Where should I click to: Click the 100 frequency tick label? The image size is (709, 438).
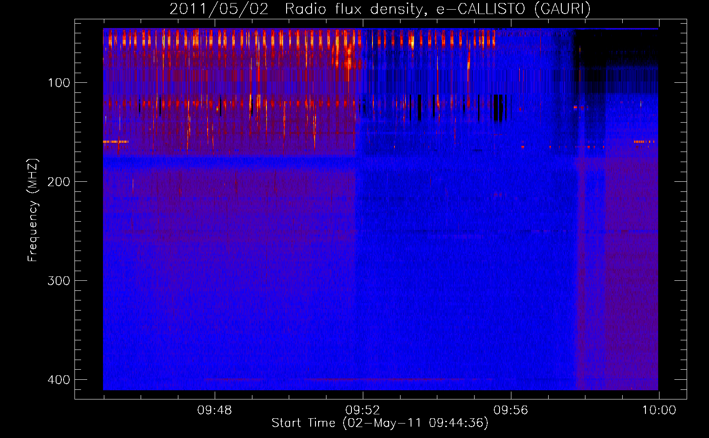[59, 83]
